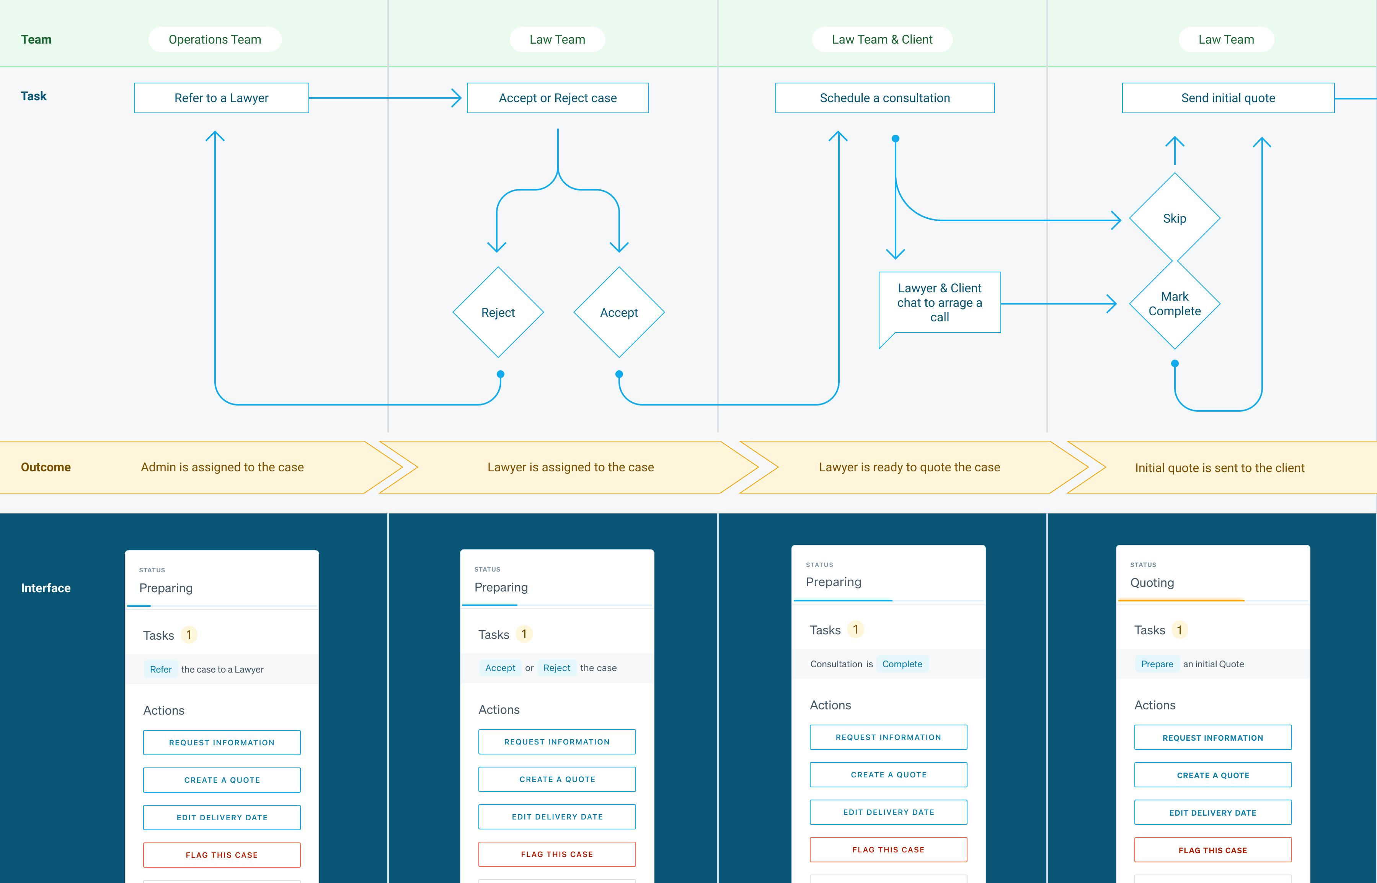
Task: Select the Accept diamond node
Action: point(619,313)
